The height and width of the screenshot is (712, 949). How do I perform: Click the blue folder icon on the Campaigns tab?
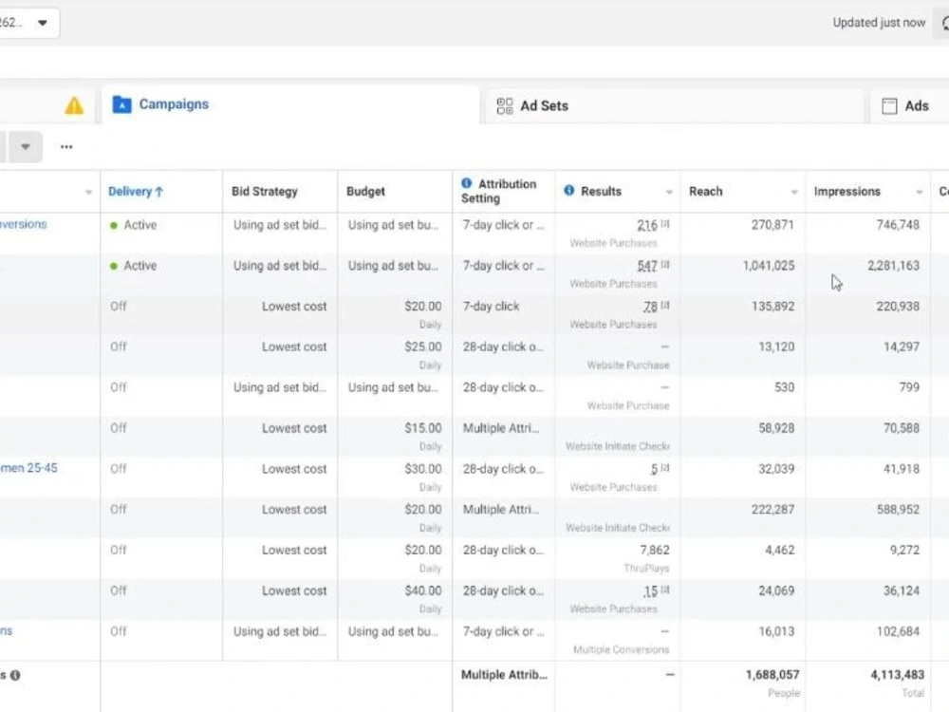click(x=121, y=104)
